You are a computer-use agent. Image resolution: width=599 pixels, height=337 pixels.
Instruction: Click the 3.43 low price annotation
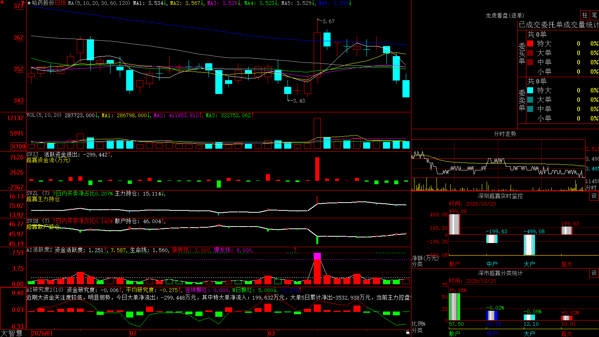[x=299, y=101]
